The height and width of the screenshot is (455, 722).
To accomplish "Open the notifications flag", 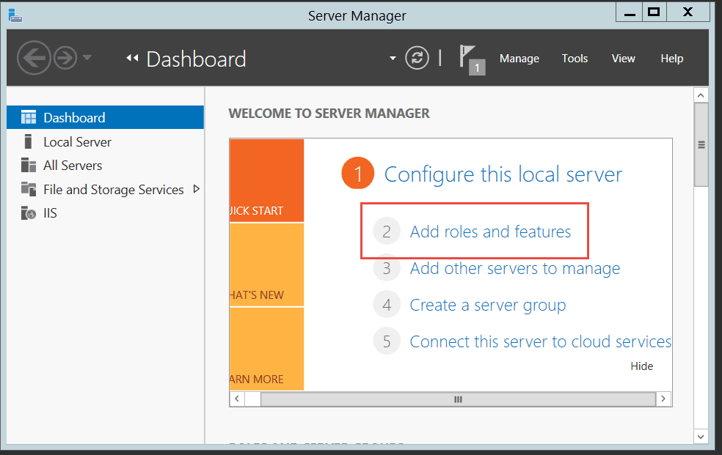I will (472, 60).
